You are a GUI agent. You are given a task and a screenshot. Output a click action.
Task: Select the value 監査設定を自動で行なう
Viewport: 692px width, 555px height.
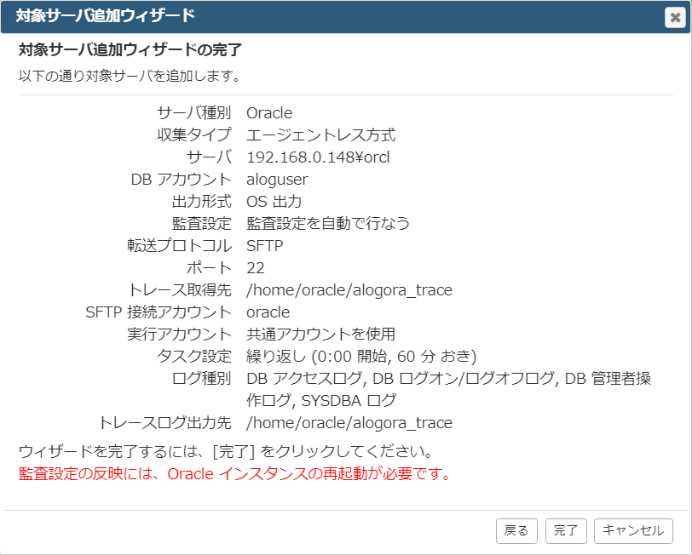328,224
